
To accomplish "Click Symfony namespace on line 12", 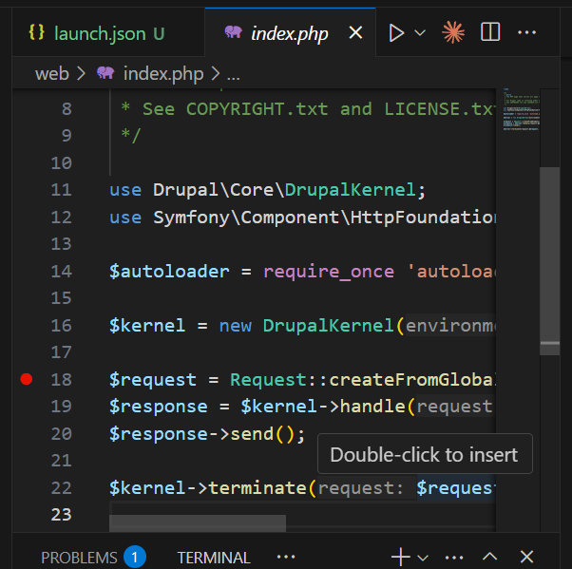I will click(x=191, y=218).
